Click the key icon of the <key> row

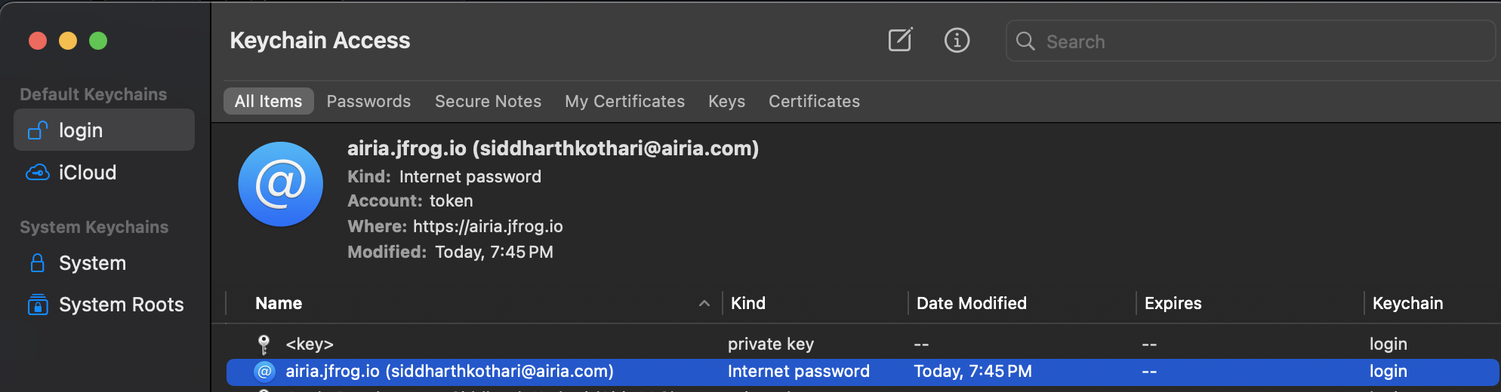(264, 345)
